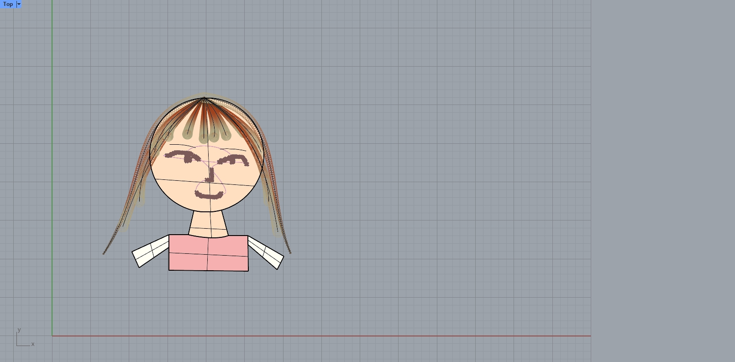Click the green vertical Y axis line

click(52, 183)
